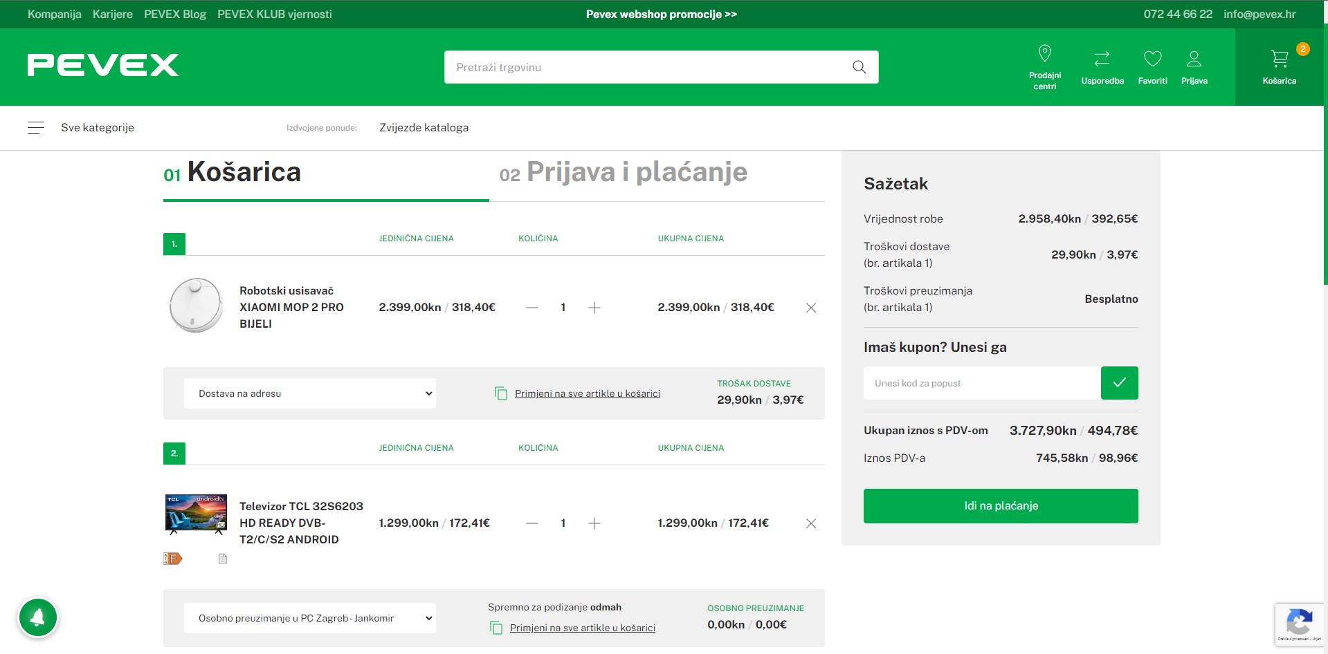Open Favoriti wishlist

(x=1152, y=67)
